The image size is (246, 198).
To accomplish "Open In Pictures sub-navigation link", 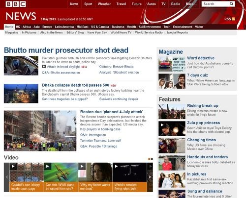I will click(29, 32).
